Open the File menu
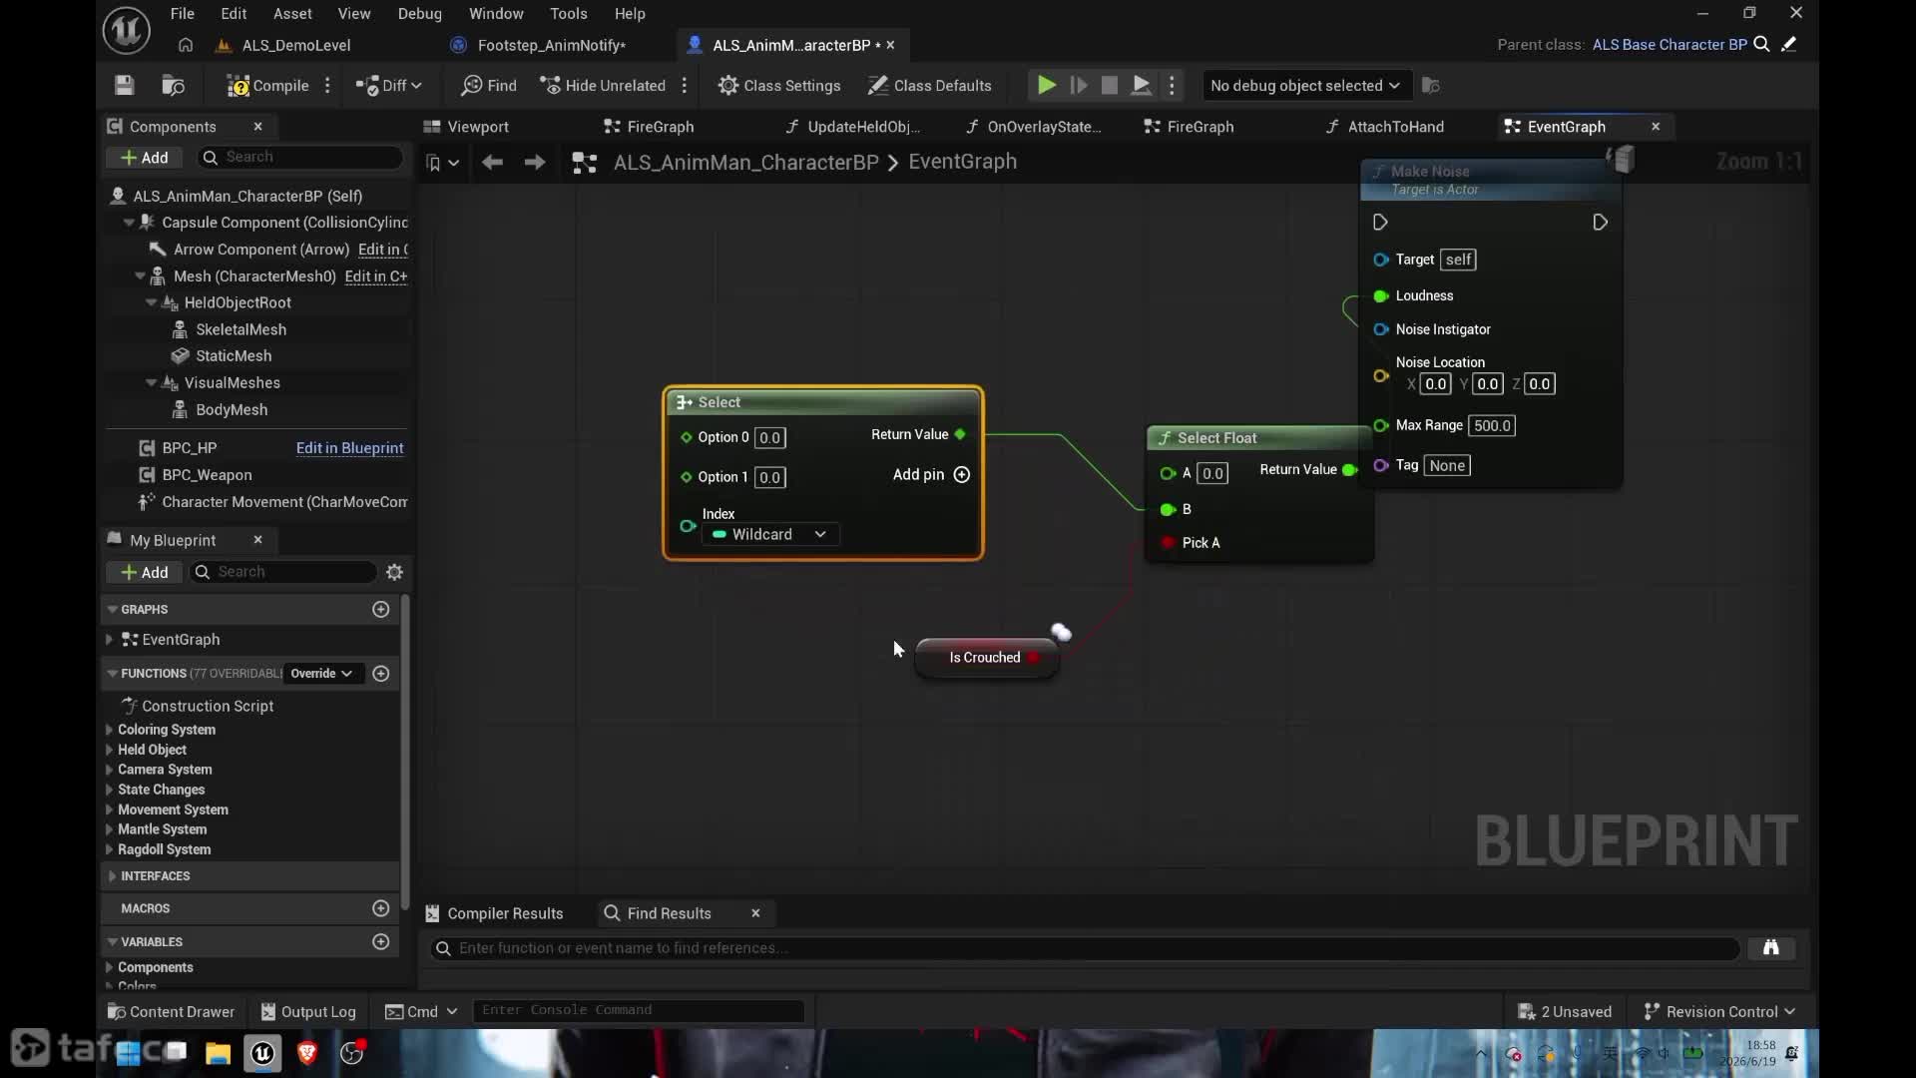 (x=183, y=14)
